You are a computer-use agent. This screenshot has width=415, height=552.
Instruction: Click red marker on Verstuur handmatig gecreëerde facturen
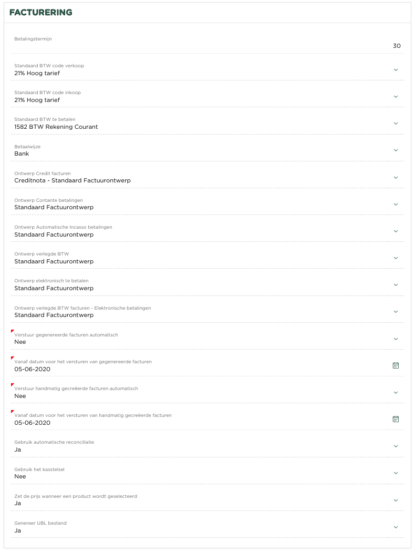click(13, 385)
